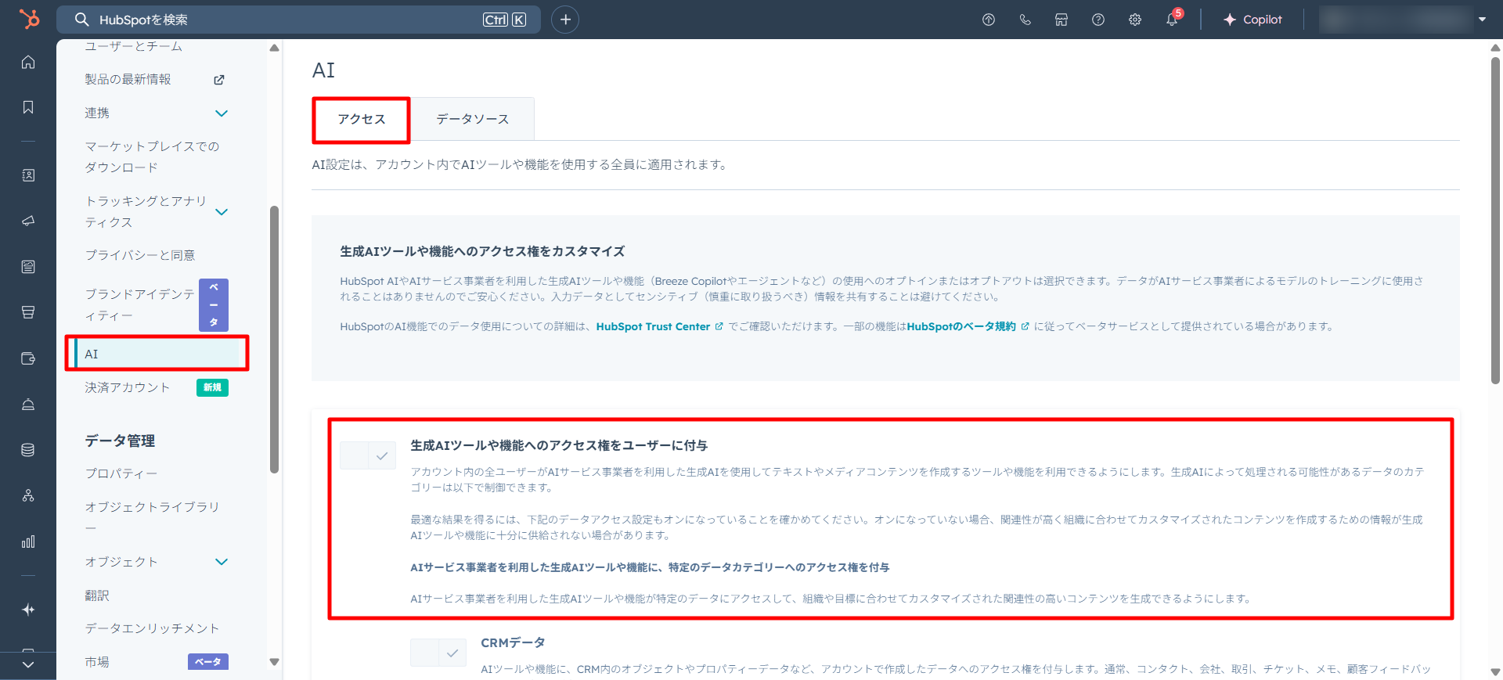Viewport: 1503px width, 680px height.
Task: Open the Marketing megaphone icon
Action: [28, 221]
